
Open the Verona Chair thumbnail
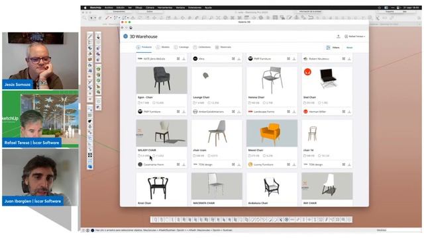pos(272,80)
